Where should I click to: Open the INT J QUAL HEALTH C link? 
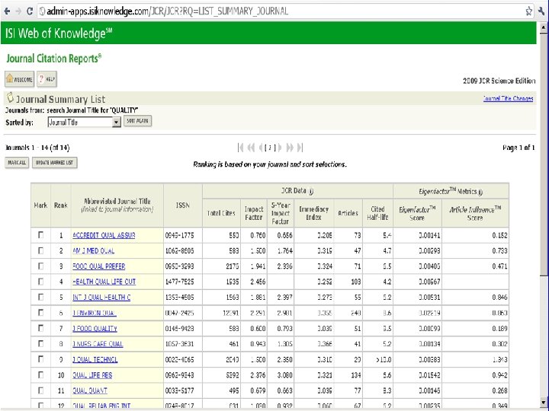[101, 298]
